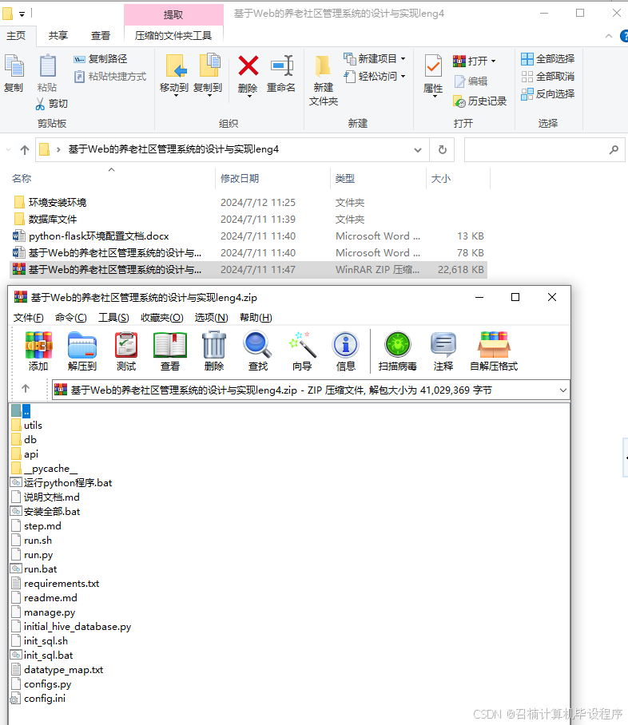628x725 pixels.
Task: Click the Paste (粘贴) ribbon icon
Action: pos(47,73)
